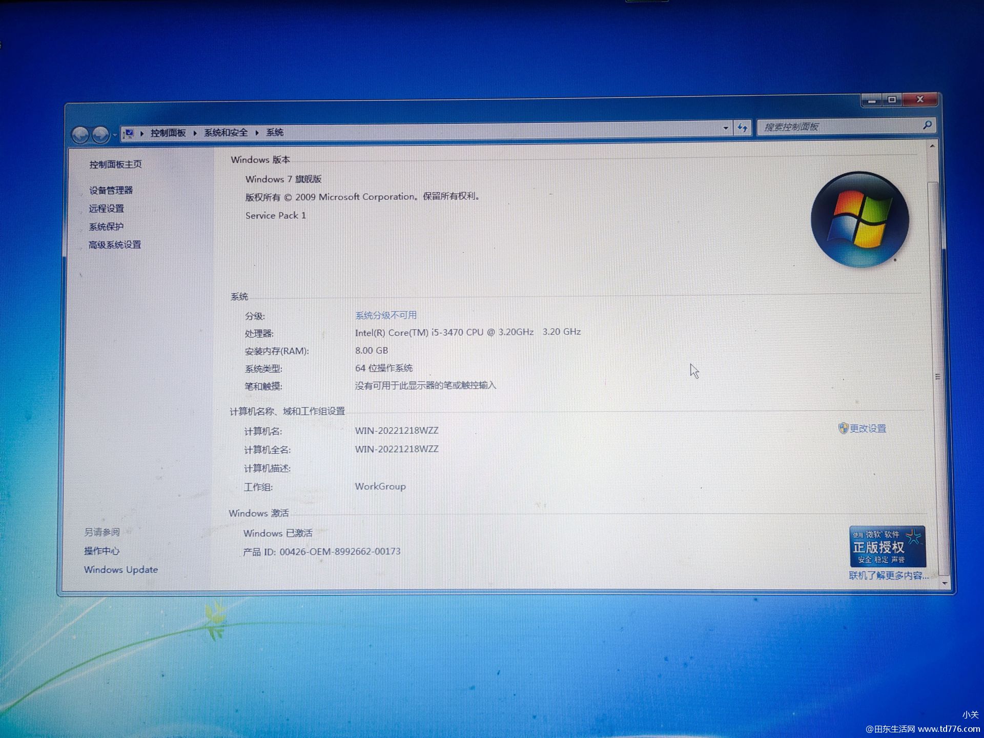Click the refresh button in address bar
This screenshot has height=738, width=984.
(x=742, y=128)
